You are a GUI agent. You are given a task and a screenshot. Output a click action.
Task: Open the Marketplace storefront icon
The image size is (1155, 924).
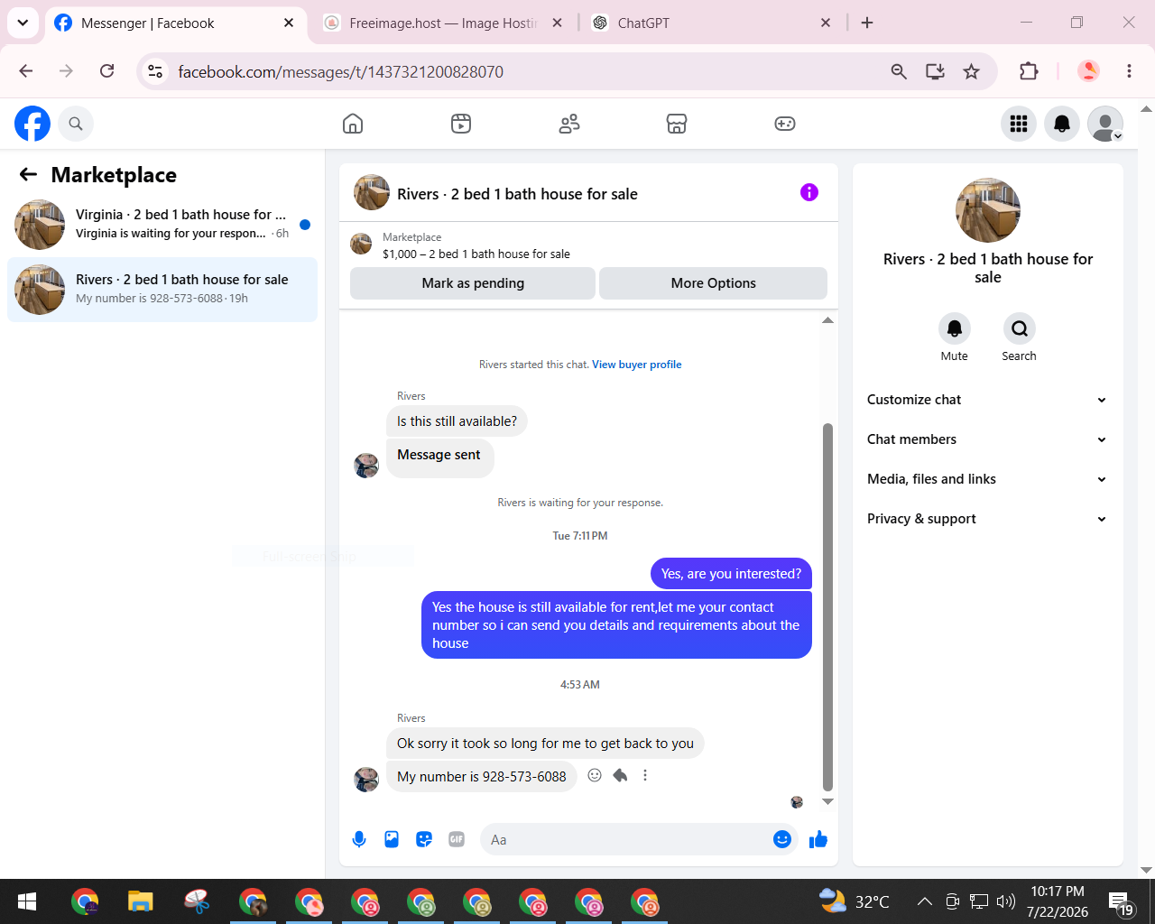tap(677, 124)
